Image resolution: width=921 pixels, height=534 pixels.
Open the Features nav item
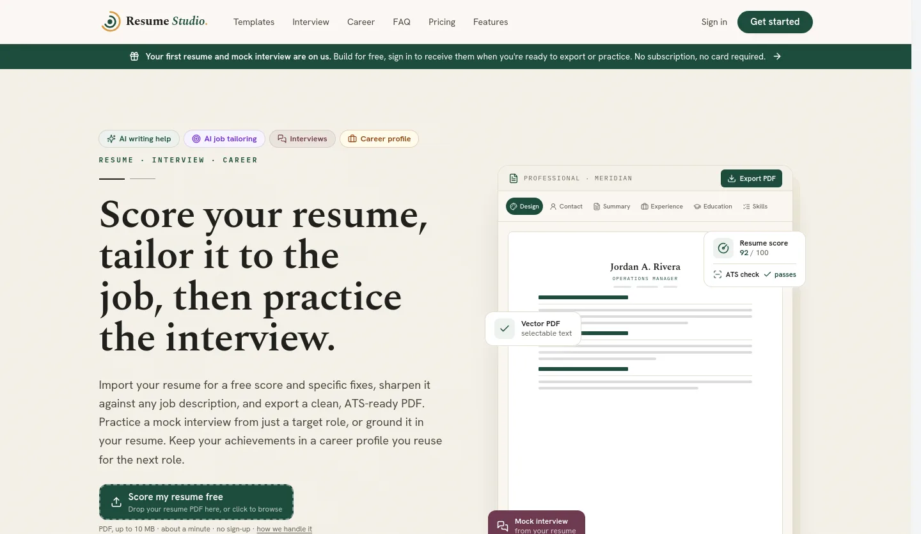tap(491, 22)
